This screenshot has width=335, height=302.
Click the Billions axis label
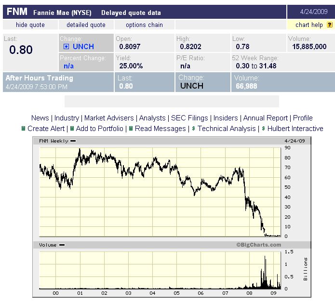(306, 269)
